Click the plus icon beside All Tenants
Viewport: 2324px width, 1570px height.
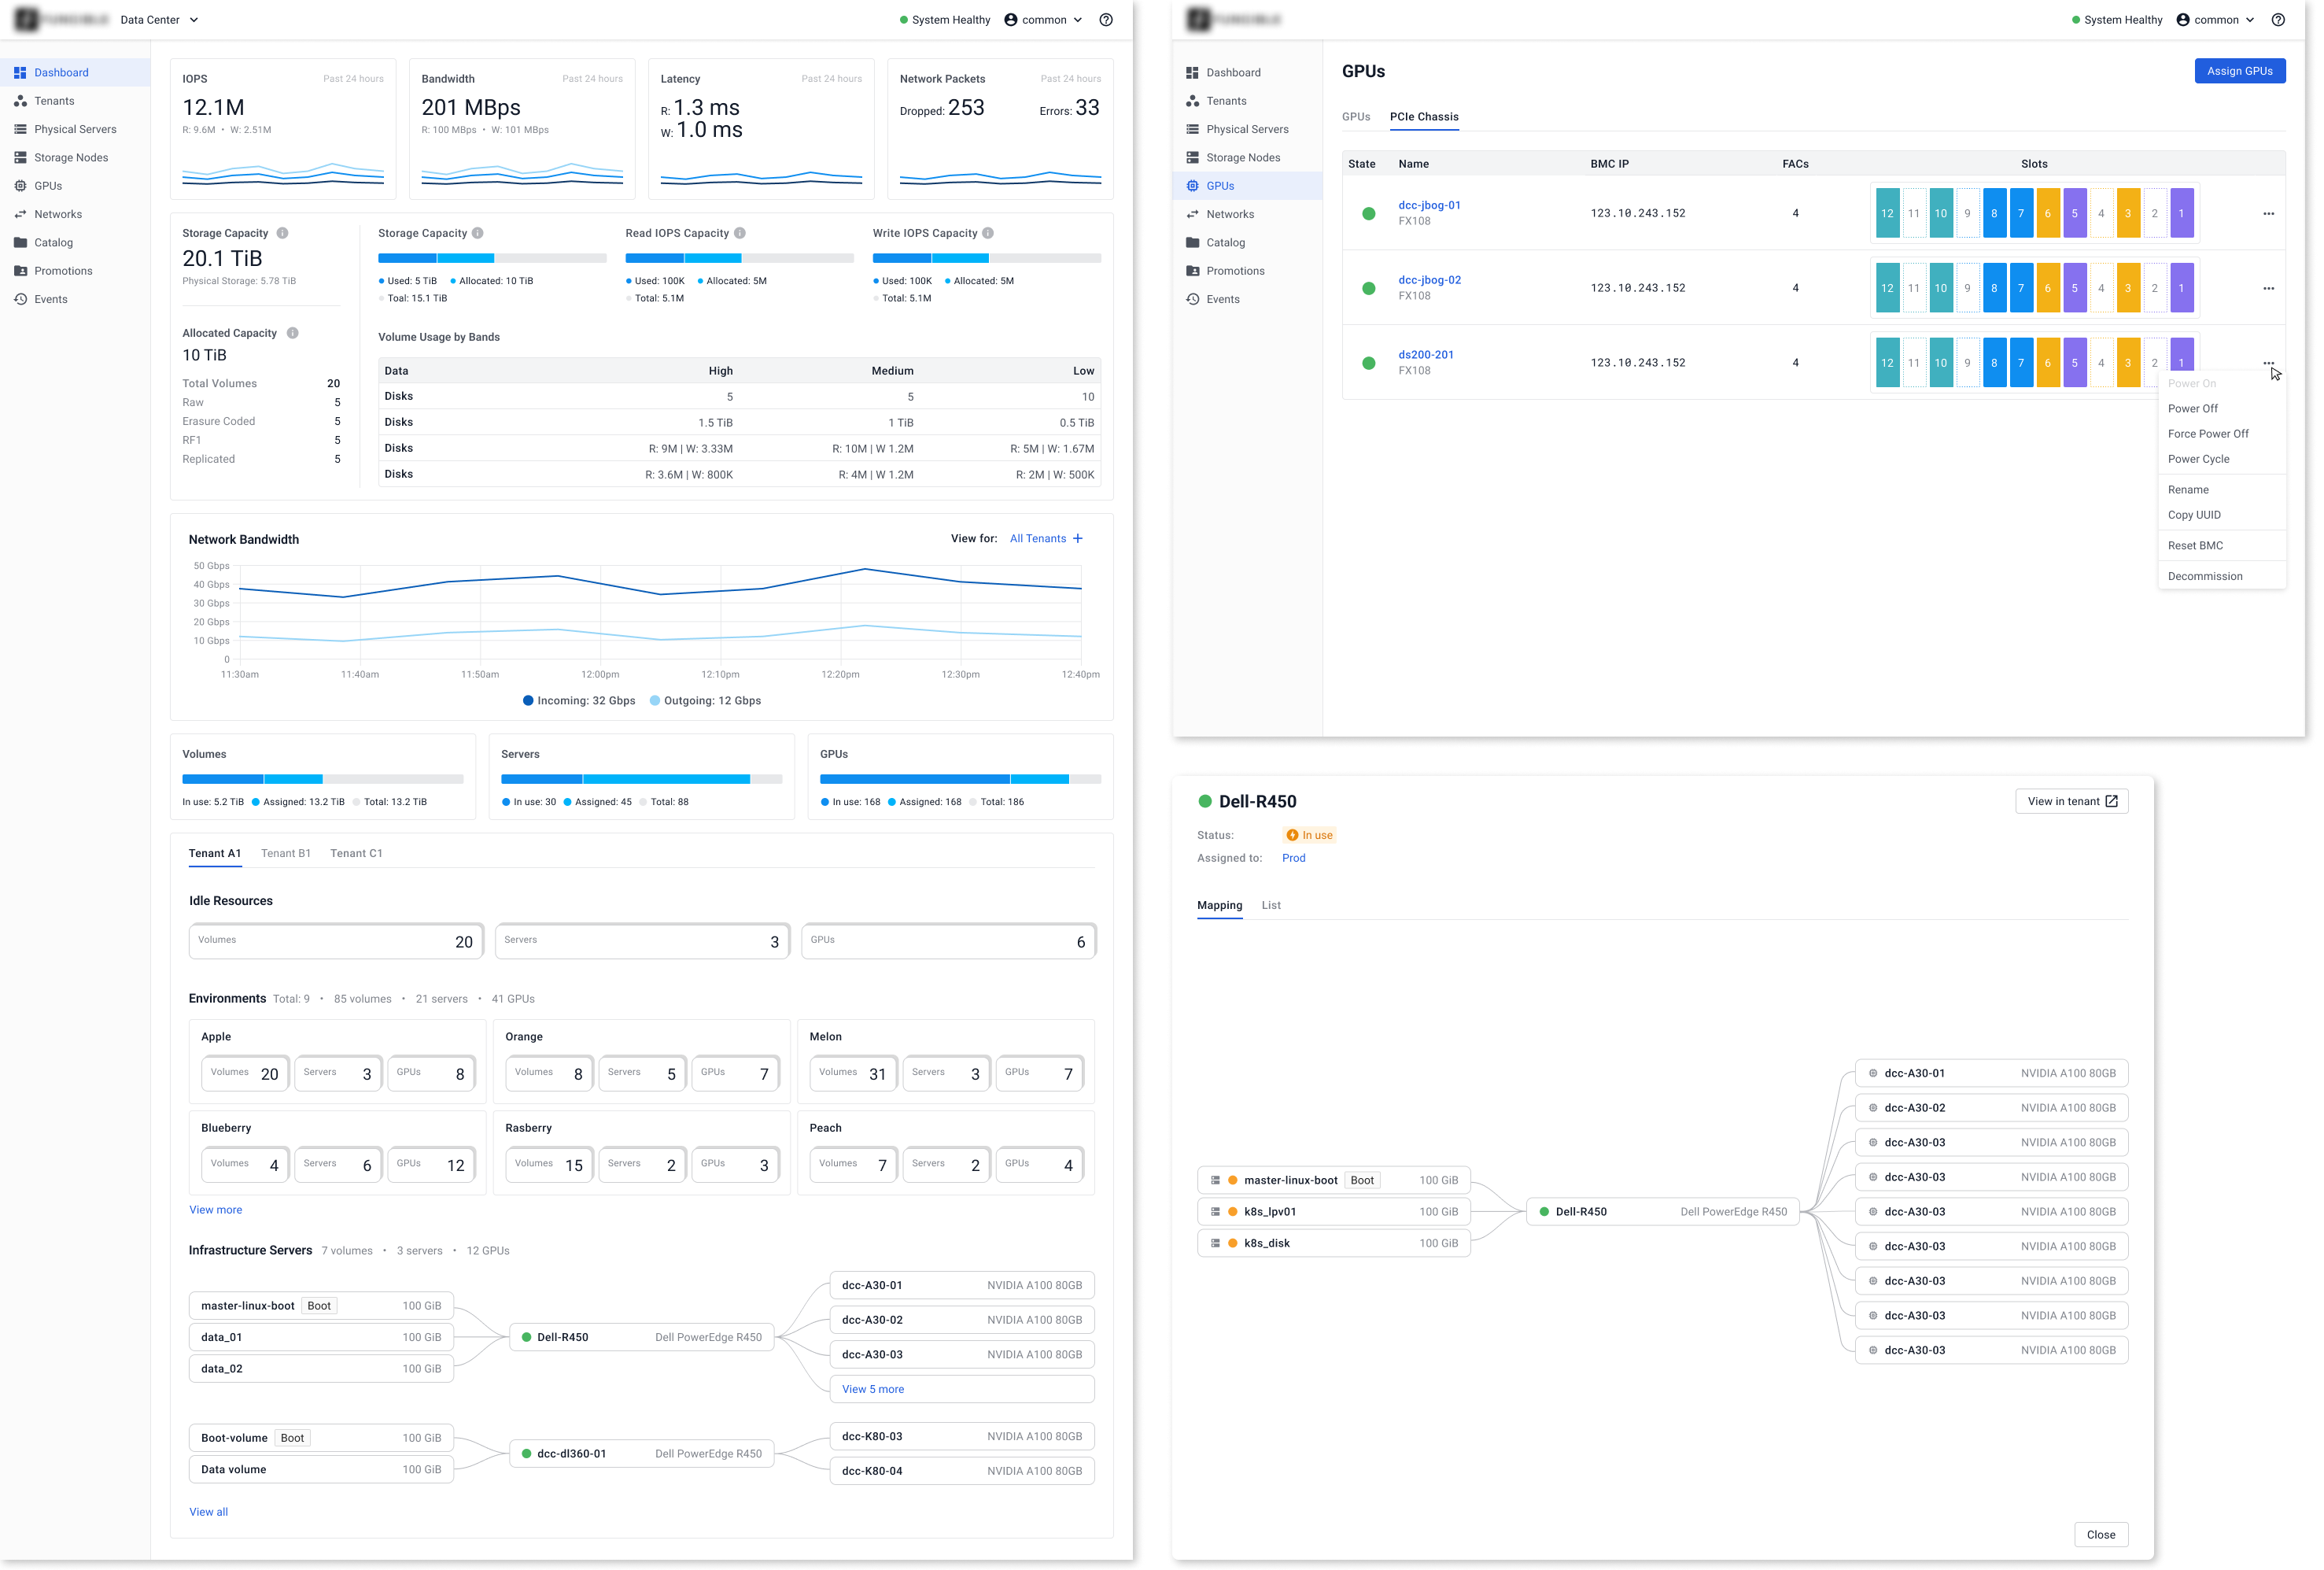pos(1078,539)
